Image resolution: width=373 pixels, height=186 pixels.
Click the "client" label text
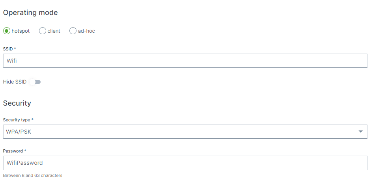pos(54,31)
